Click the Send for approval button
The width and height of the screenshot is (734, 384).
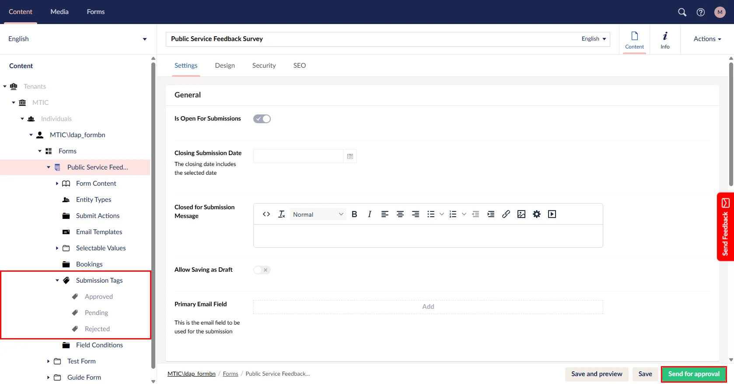point(693,374)
